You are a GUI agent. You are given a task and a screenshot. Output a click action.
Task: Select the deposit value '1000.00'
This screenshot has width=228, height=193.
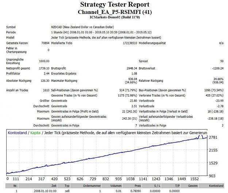pos(44,61)
